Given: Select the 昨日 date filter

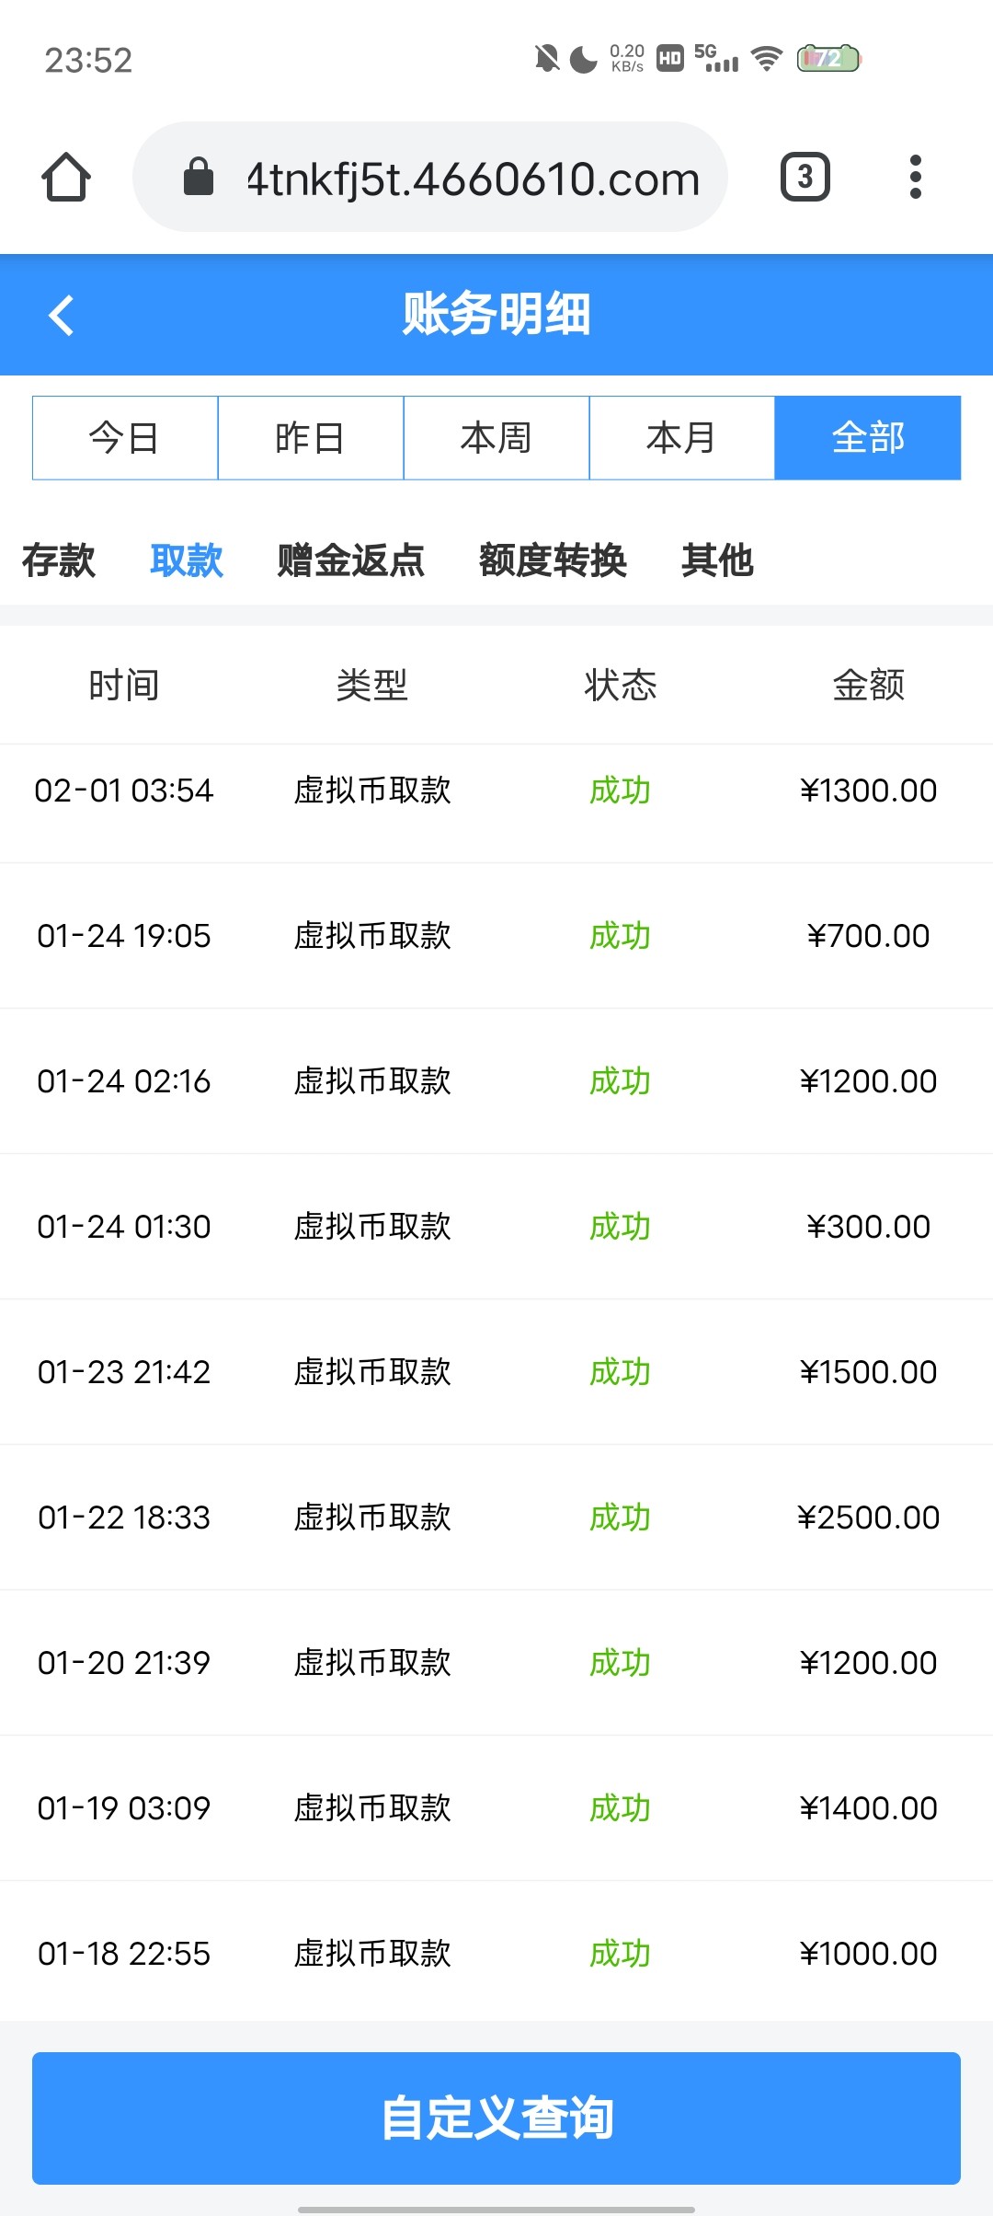Looking at the screenshot, I should coord(311,438).
